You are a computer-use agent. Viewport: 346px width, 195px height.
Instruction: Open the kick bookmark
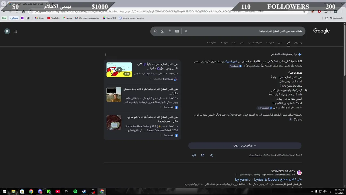click(4, 18)
